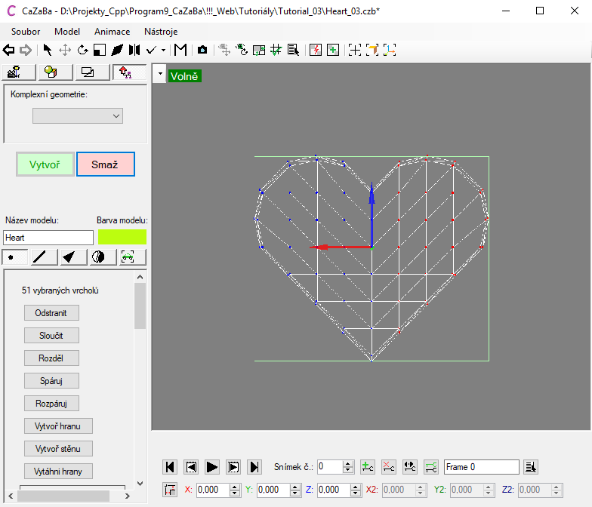Image resolution: width=592 pixels, height=507 pixels.
Task: Click the large M icon in toolbar
Action: 180,50
